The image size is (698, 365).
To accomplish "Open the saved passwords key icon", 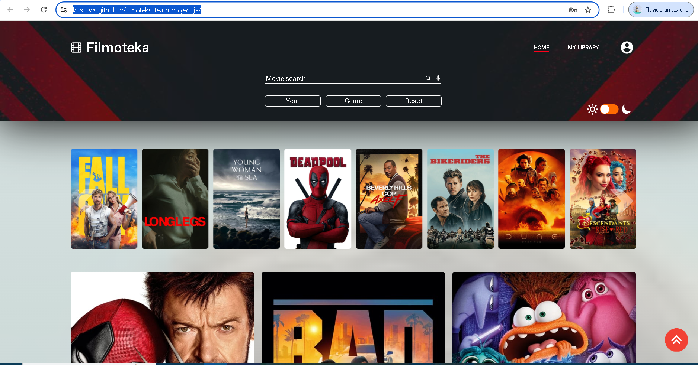I will coord(573,10).
